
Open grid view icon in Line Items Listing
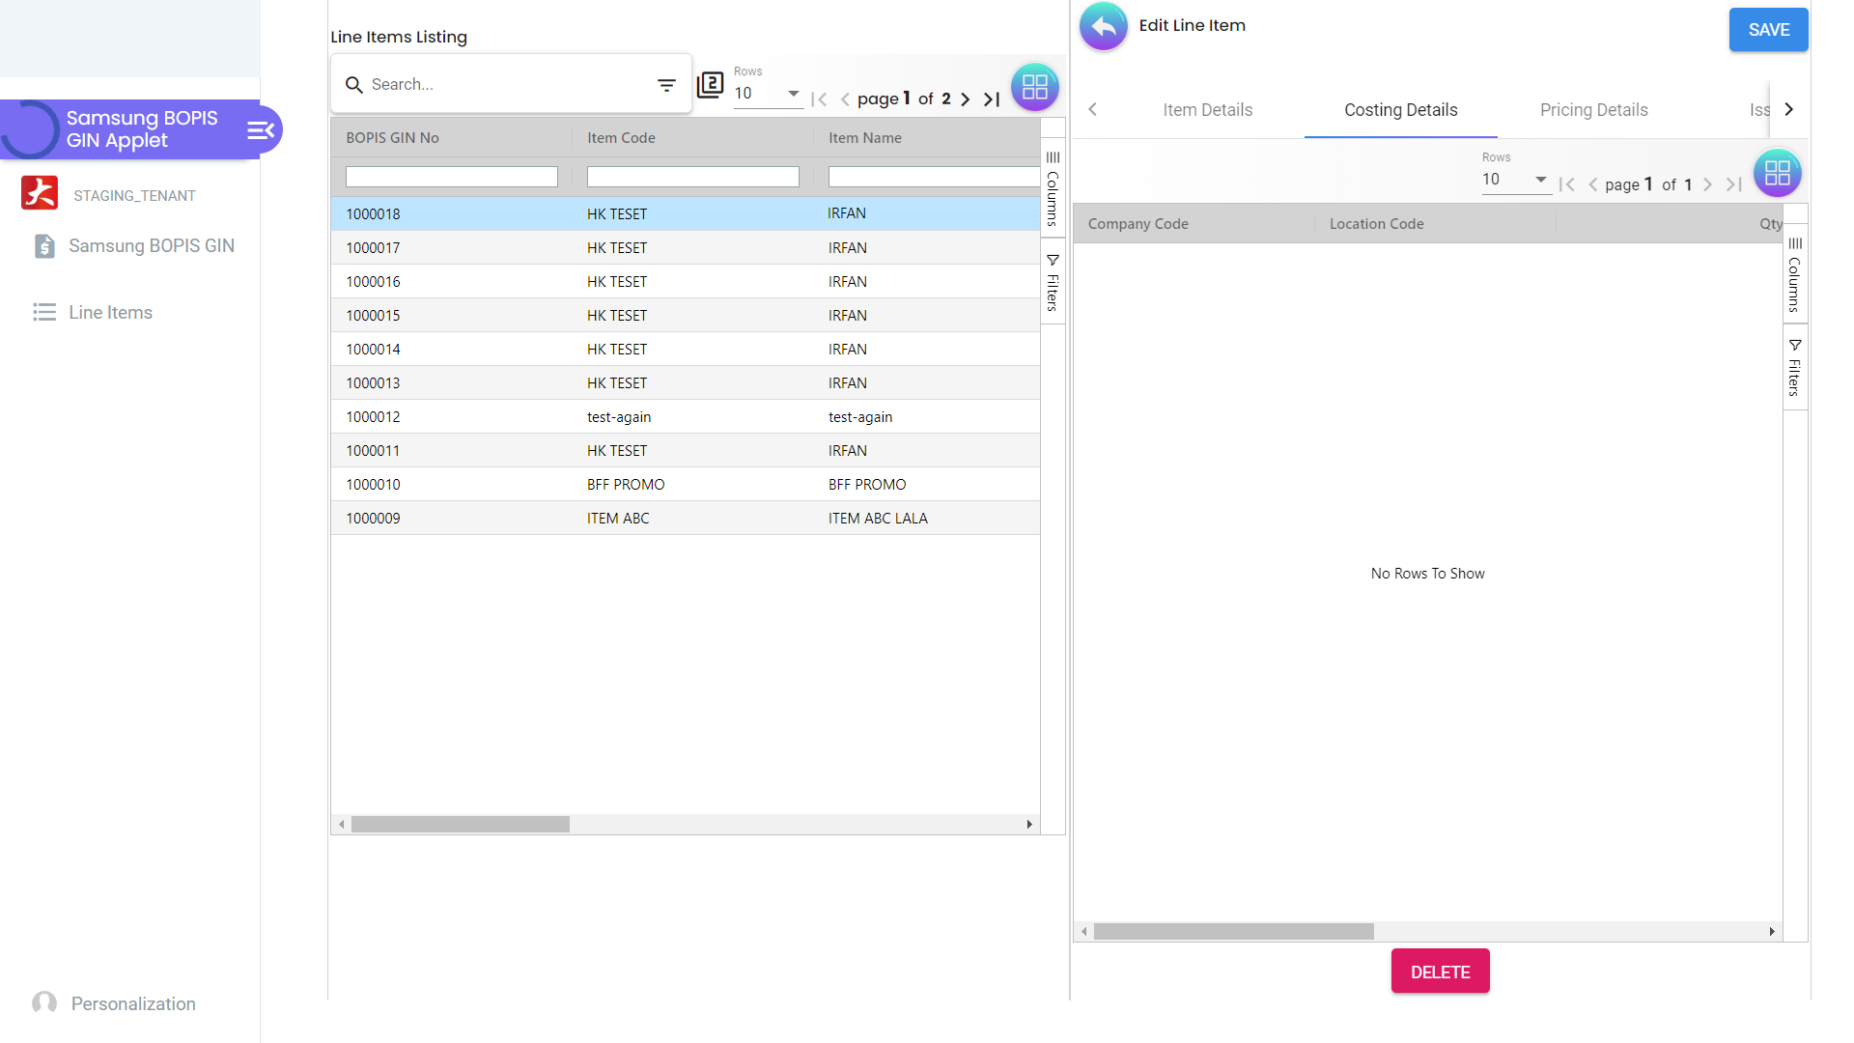(x=1034, y=87)
